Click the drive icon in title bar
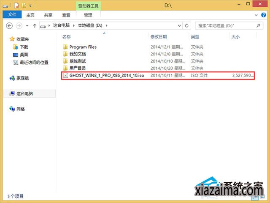Screen dimensions: 270x203 pos(5,6)
